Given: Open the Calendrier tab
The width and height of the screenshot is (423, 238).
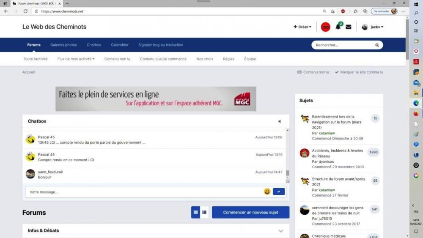Looking at the screenshot, I should (x=120, y=45).
